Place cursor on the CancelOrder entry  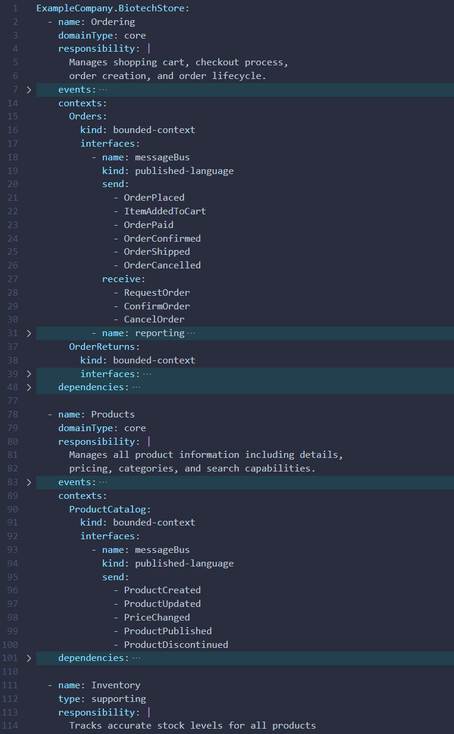154,319
